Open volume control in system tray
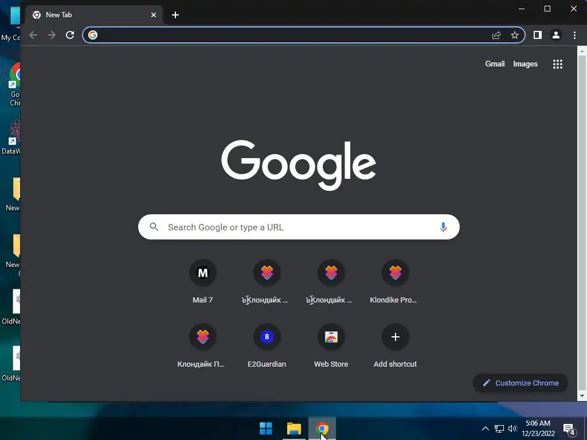This screenshot has height=440, width=587. coord(512,429)
